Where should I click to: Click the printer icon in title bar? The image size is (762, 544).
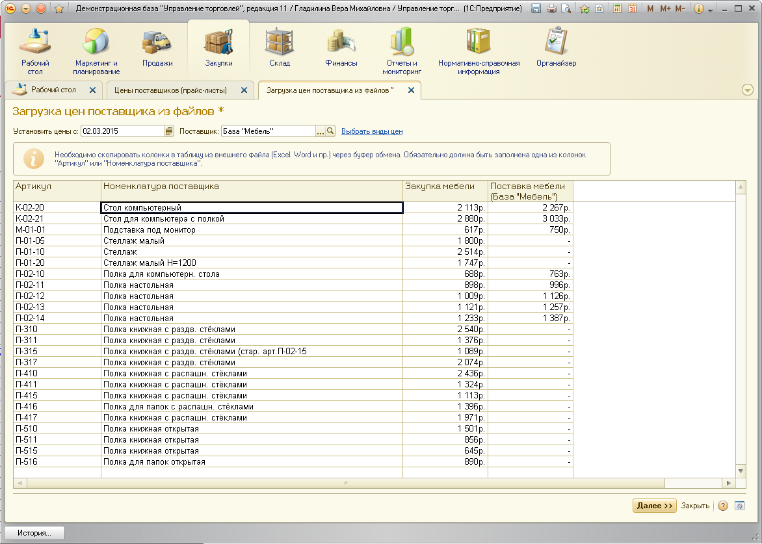tap(551, 8)
